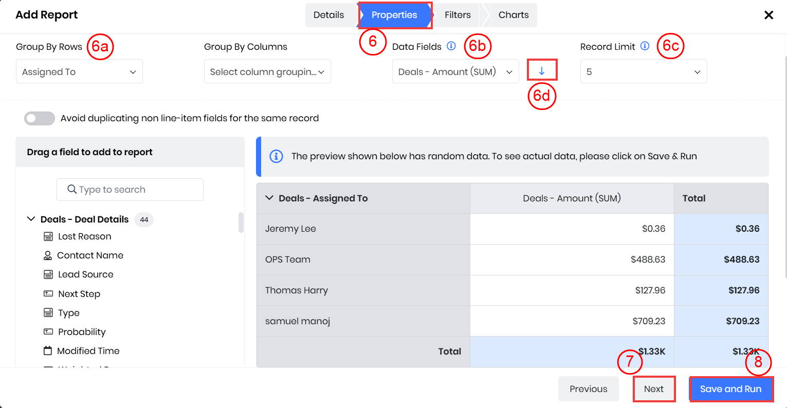Click the Probability field icon
787x408 pixels.
pos(48,332)
